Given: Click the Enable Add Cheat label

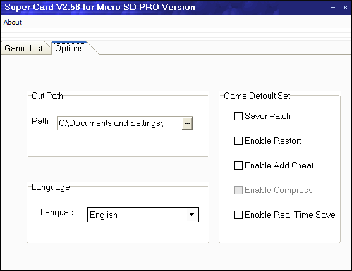Looking at the screenshot, I should point(279,165).
